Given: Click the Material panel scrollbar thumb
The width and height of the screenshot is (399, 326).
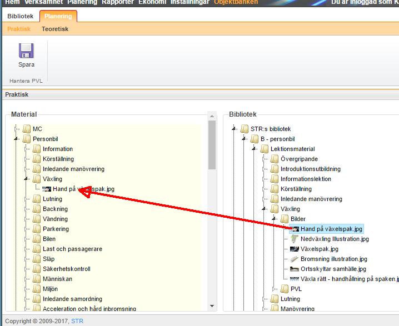Looking at the screenshot, I should click(x=212, y=145).
